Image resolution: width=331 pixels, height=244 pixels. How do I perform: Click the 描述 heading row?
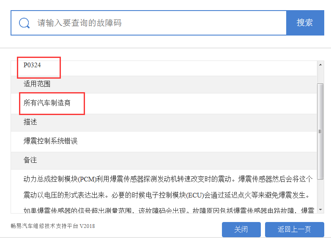[x=164, y=122]
